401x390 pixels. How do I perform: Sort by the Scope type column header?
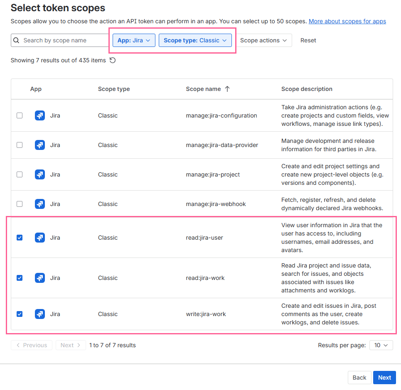[x=114, y=89]
